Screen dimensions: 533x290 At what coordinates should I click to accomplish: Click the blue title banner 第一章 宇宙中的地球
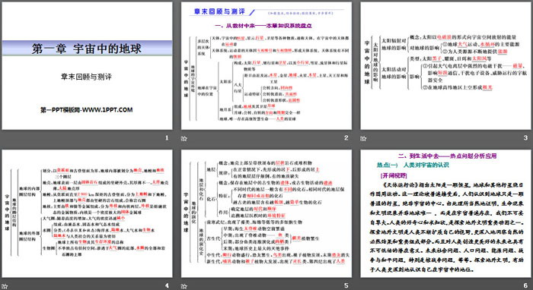pos(87,48)
